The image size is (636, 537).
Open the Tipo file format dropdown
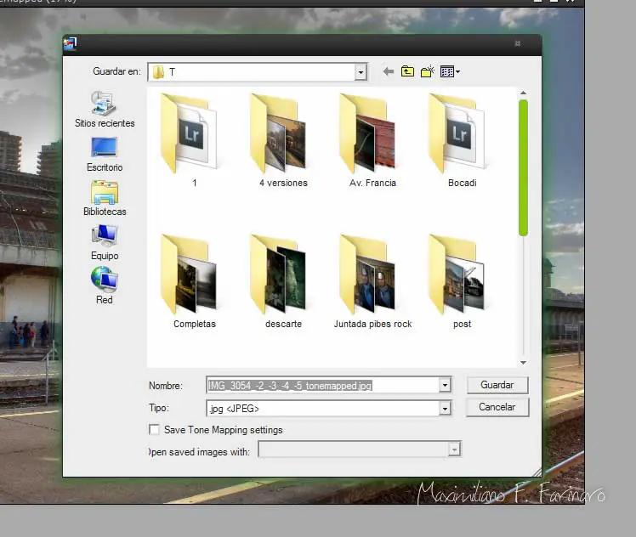(x=445, y=409)
